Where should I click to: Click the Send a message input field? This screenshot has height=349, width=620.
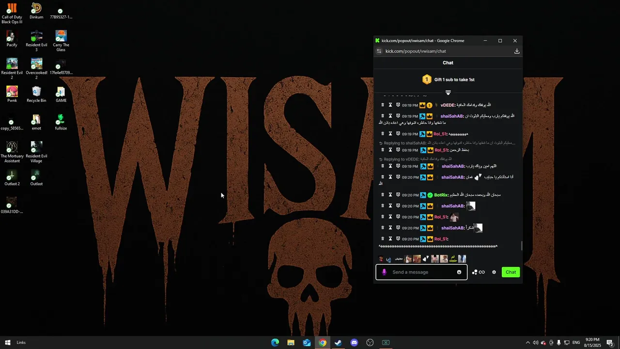pyautogui.click(x=421, y=272)
